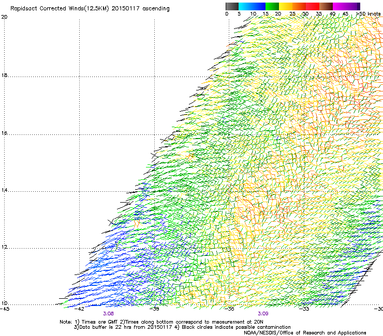Click the purple time label '3:08'
Viewport: 383px width, 336px height.
(x=109, y=314)
